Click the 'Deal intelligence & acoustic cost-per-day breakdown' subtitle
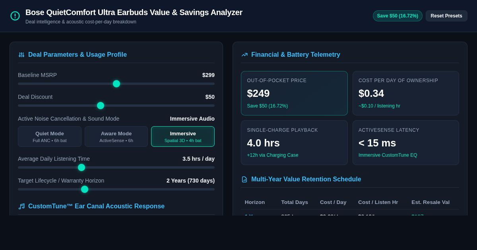Image resolution: width=477 pixels, height=250 pixels. [81, 22]
